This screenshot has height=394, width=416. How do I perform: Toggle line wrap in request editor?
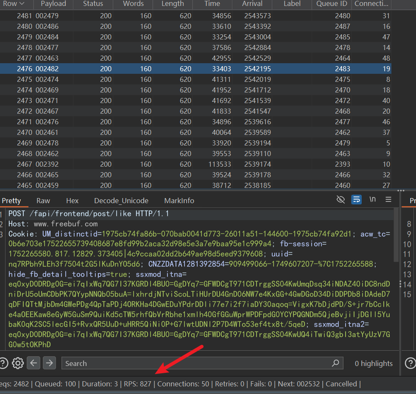[357, 200]
